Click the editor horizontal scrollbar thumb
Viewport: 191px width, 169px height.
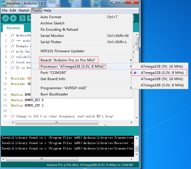click(57, 122)
